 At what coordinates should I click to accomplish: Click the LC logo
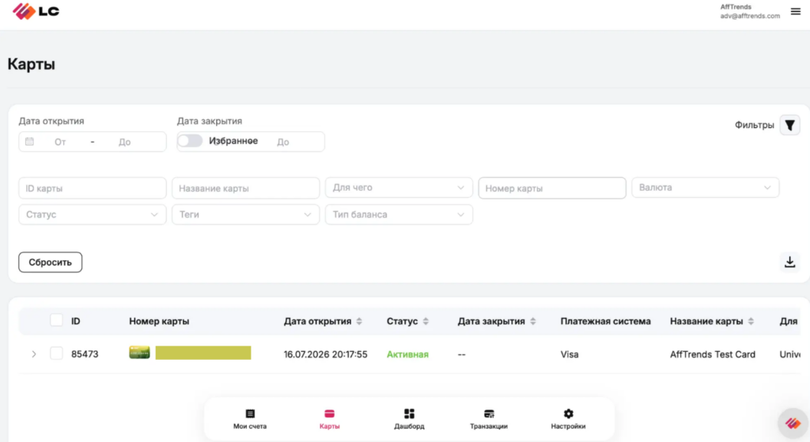tap(36, 11)
